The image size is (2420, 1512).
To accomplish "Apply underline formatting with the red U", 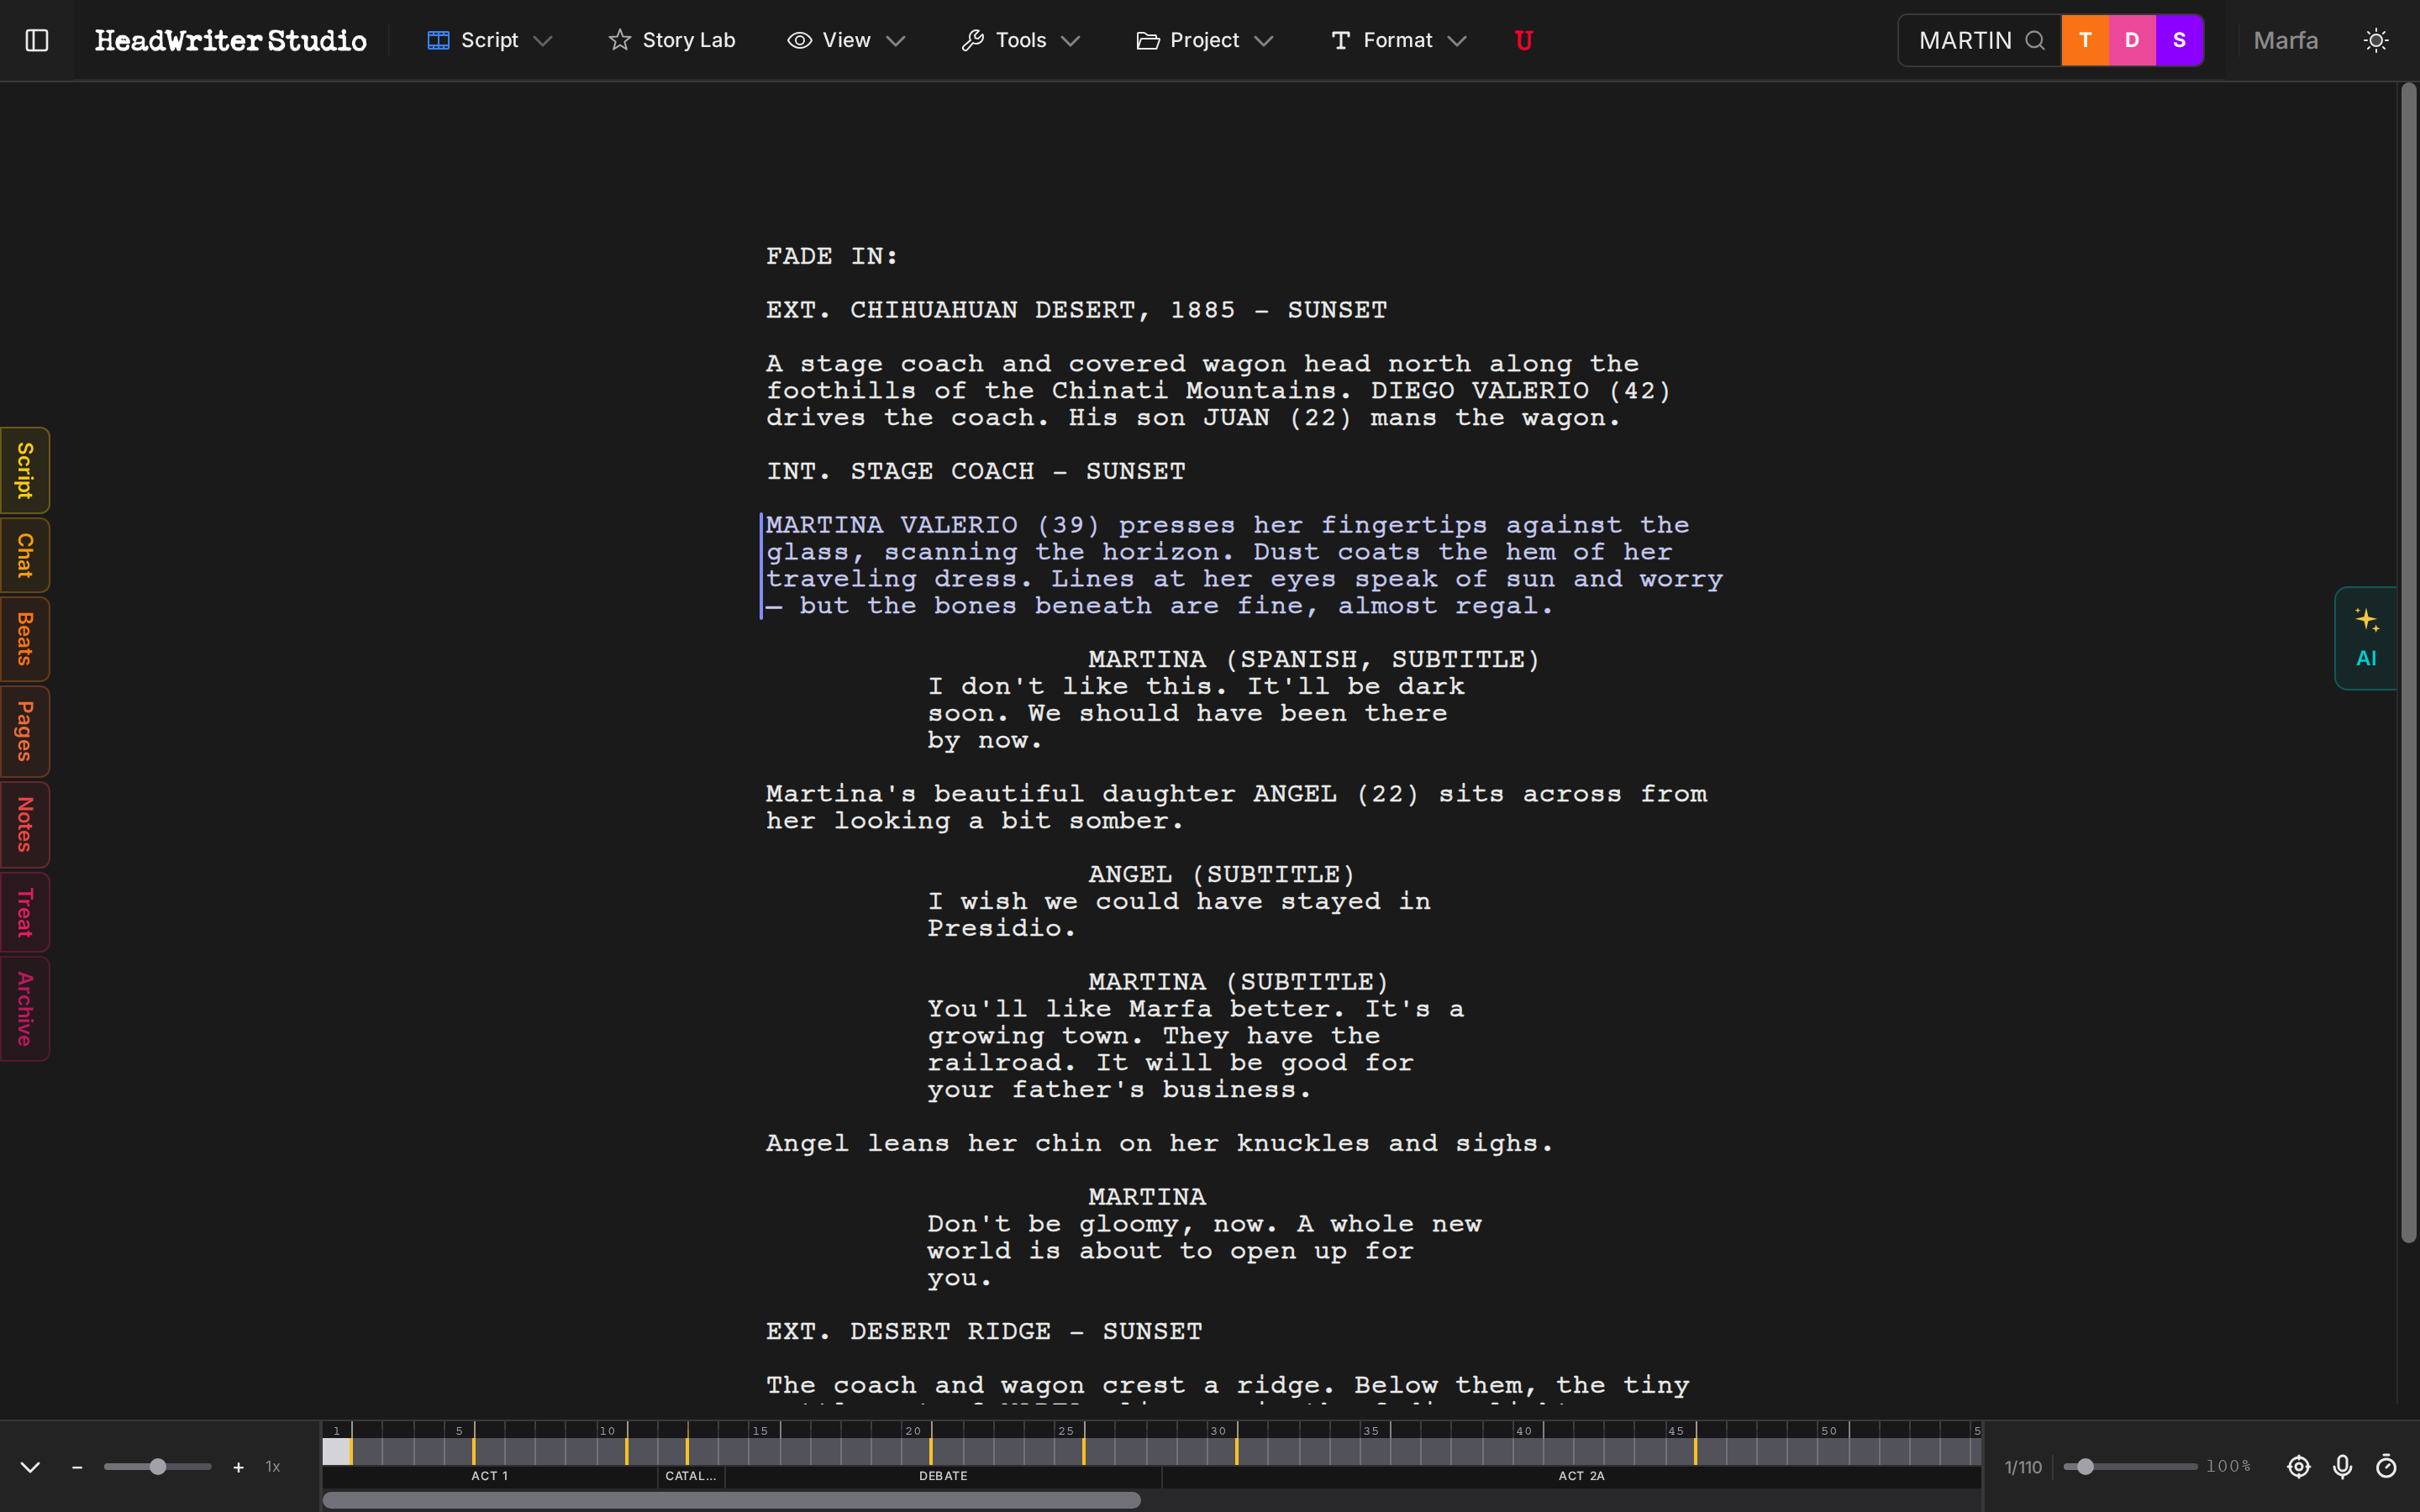I will coord(1523,40).
